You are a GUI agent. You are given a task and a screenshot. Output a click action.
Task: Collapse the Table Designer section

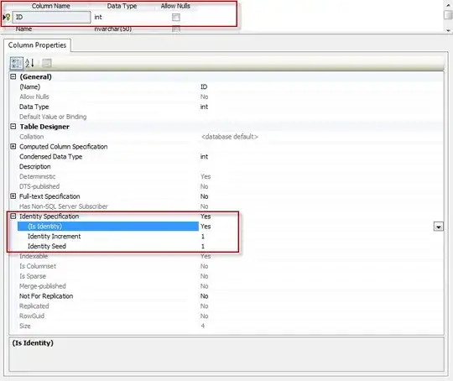(x=13, y=127)
